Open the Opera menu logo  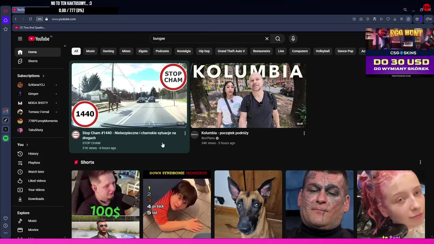[x=5, y=11]
